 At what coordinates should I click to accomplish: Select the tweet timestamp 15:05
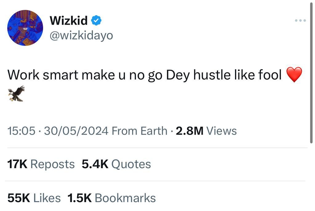tap(21, 130)
